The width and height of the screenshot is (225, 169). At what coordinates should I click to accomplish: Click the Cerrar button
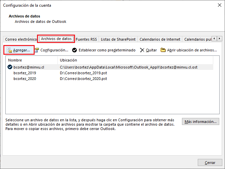click(210, 163)
